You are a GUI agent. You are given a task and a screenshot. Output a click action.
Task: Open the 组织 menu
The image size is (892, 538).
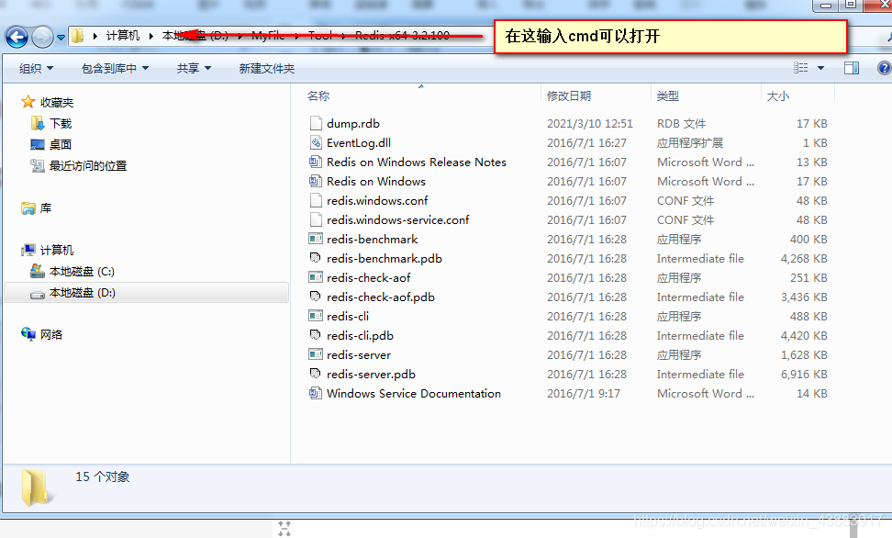[36, 68]
